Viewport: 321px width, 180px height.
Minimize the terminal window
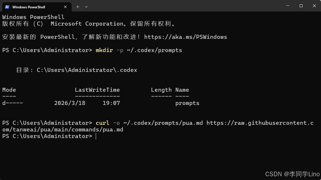point(288,6)
